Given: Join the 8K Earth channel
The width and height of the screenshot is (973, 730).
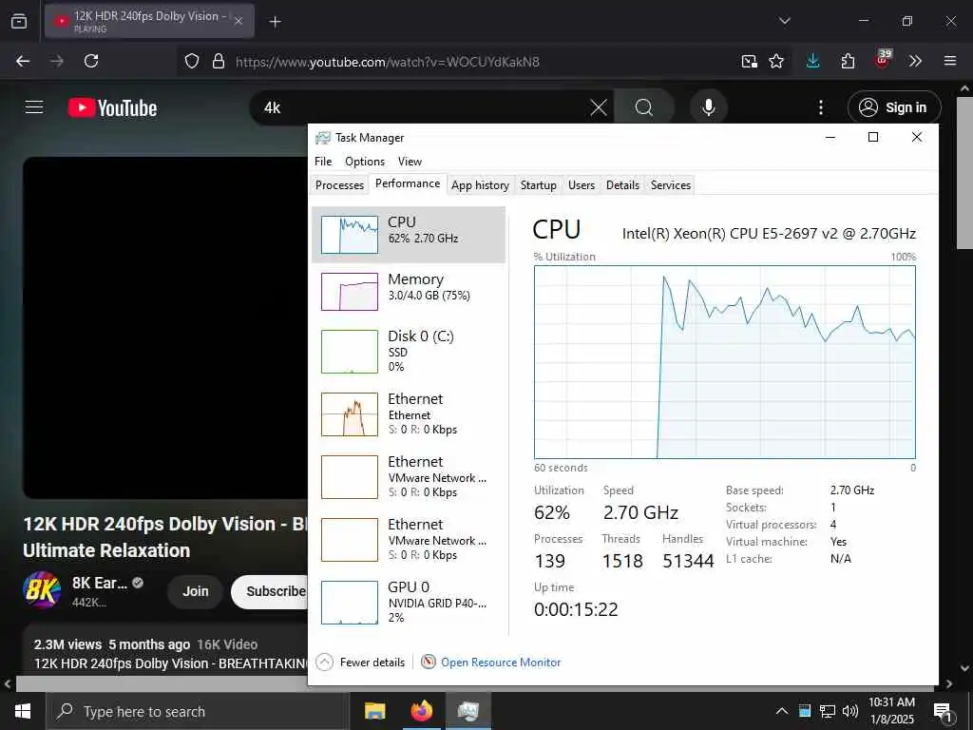Looking at the screenshot, I should 196,591.
